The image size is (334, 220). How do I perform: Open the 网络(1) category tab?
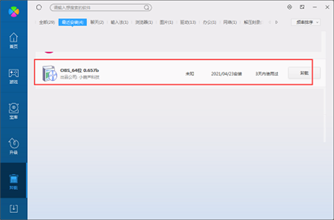pyautogui.click(x=230, y=22)
